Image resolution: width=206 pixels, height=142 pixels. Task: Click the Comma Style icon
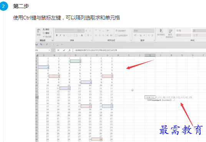pos(144,35)
